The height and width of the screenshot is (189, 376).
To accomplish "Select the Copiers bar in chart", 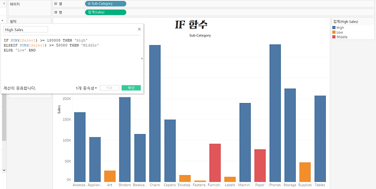I will [x=170, y=150].
